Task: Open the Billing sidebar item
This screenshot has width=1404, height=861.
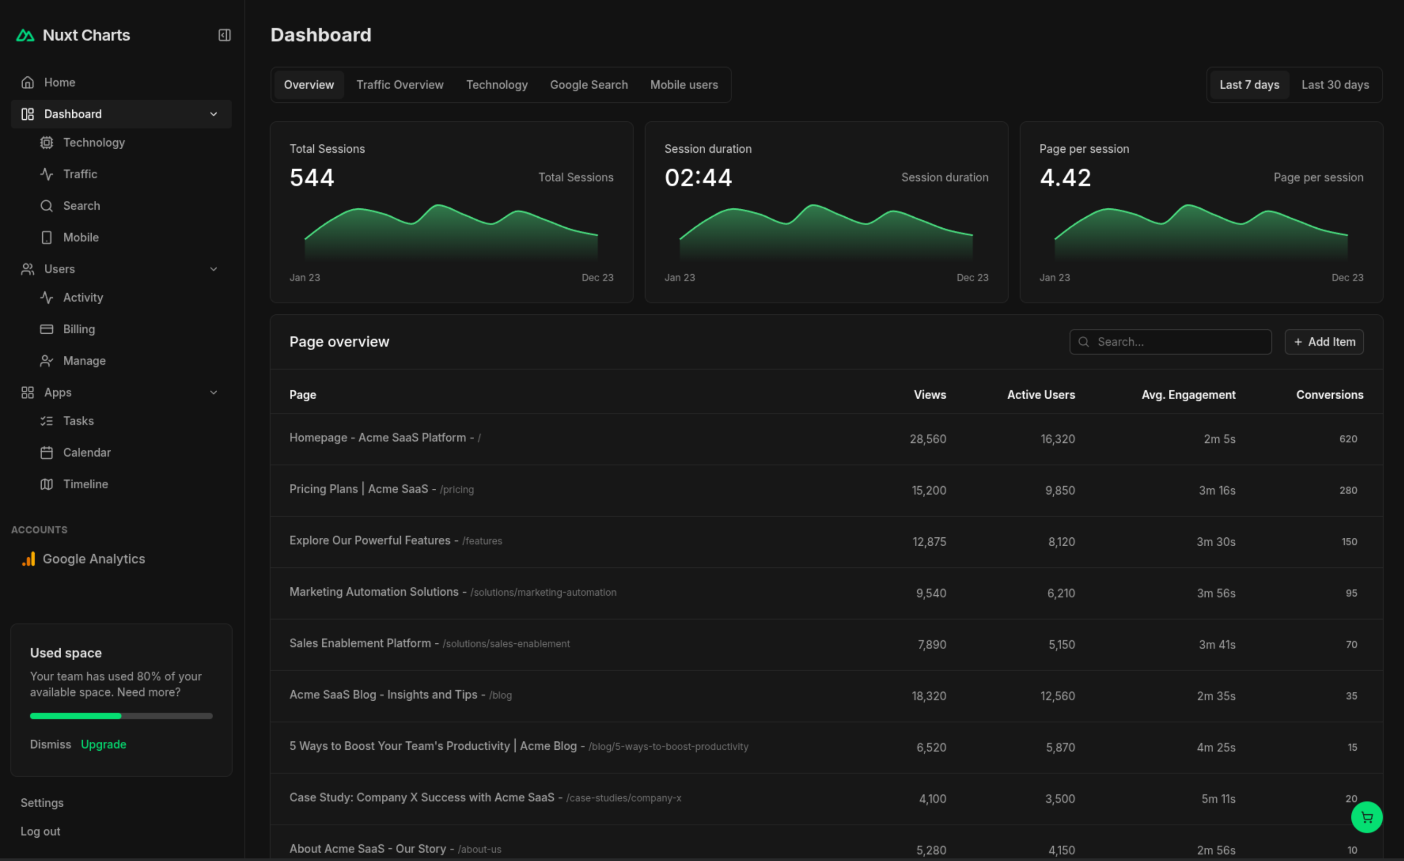Action: 79,329
